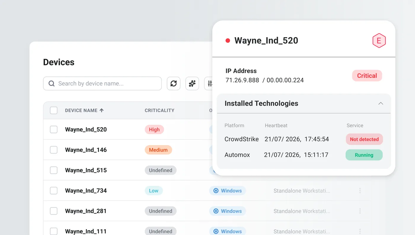Focus the Search by device name field
The width and height of the screenshot is (415, 235).
102,83
